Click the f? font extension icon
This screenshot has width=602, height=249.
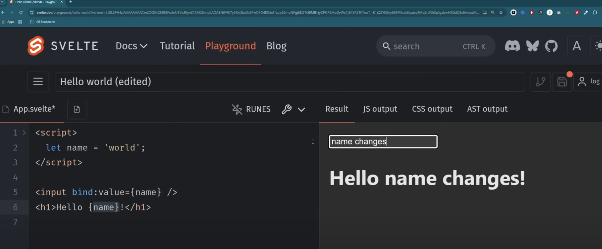point(541,13)
